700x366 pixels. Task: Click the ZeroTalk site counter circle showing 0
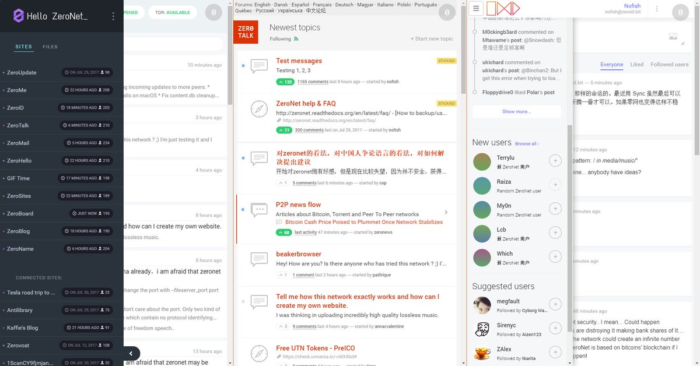[x=446, y=12]
